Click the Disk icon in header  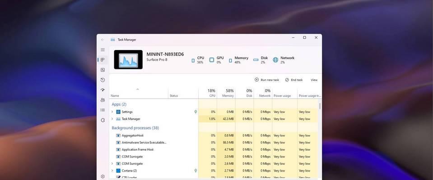click(256, 60)
